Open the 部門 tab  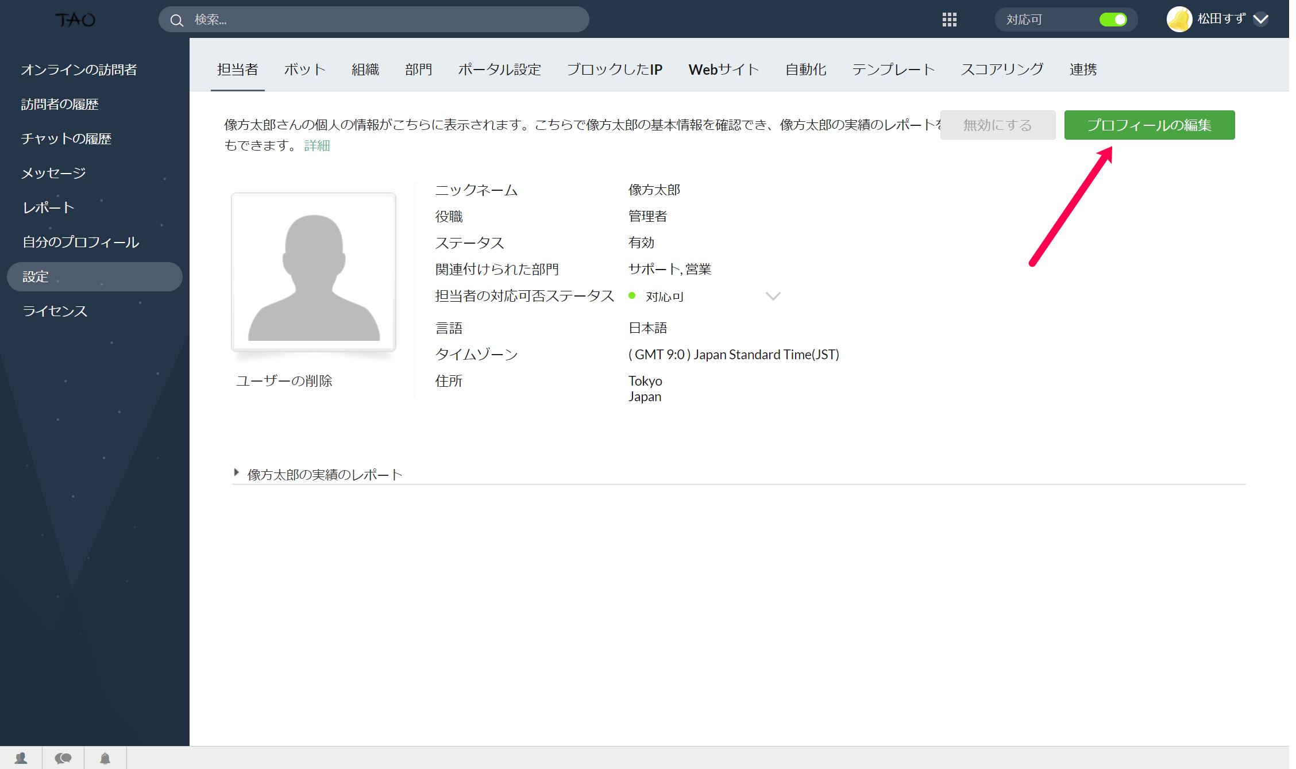418,70
